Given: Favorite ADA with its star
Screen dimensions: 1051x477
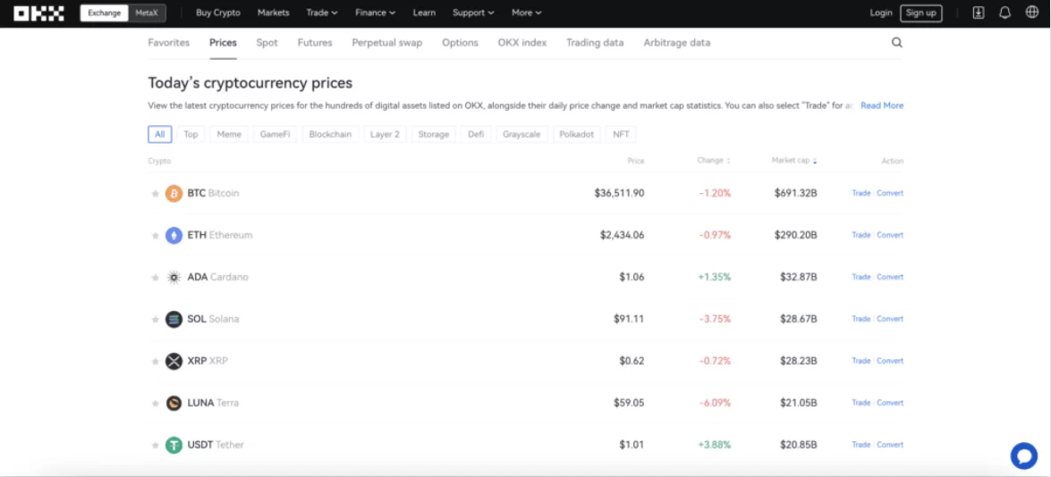Looking at the screenshot, I should coord(155,277).
